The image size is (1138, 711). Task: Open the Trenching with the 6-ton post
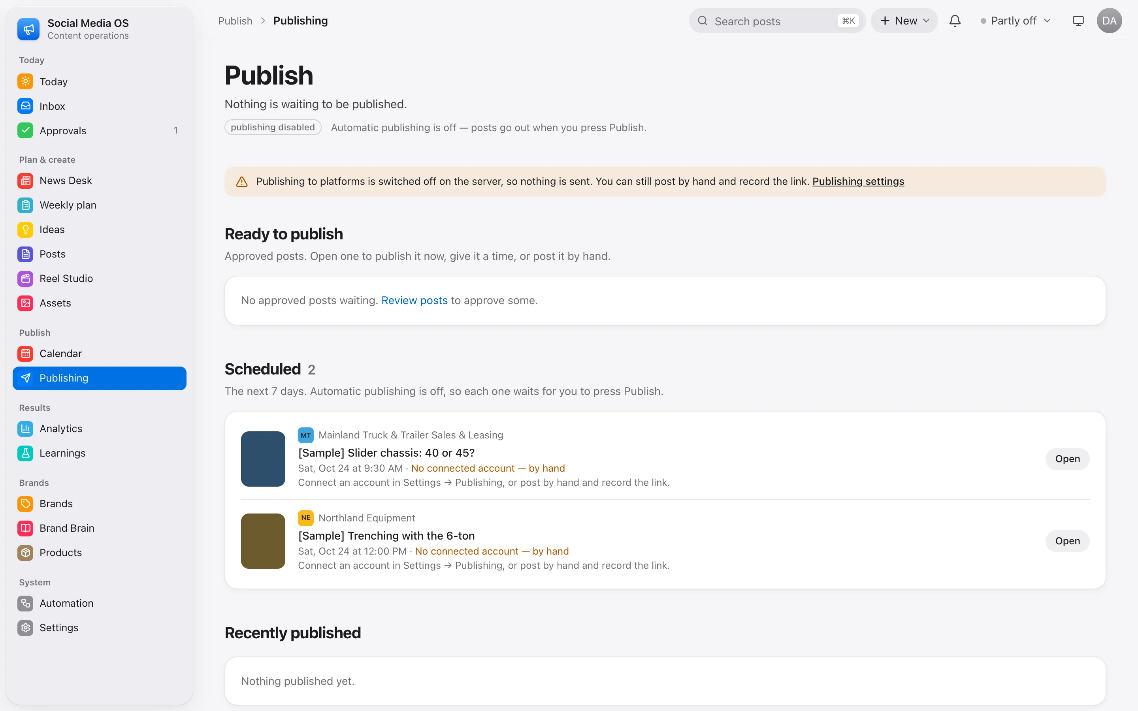1067,541
